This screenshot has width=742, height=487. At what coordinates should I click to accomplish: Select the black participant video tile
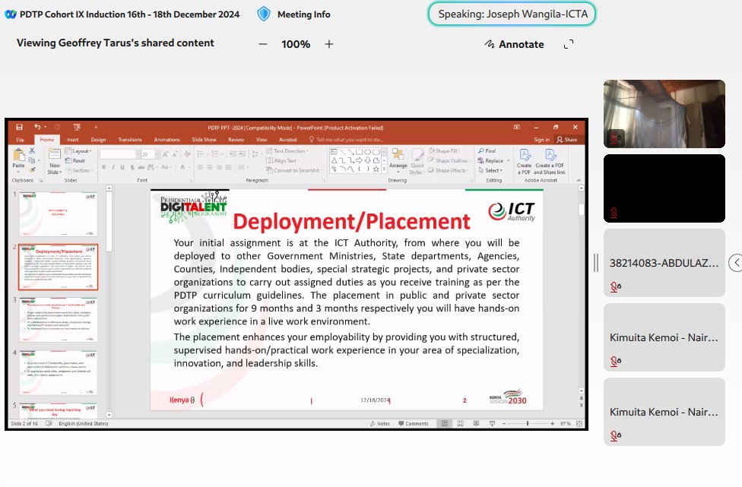tap(664, 188)
